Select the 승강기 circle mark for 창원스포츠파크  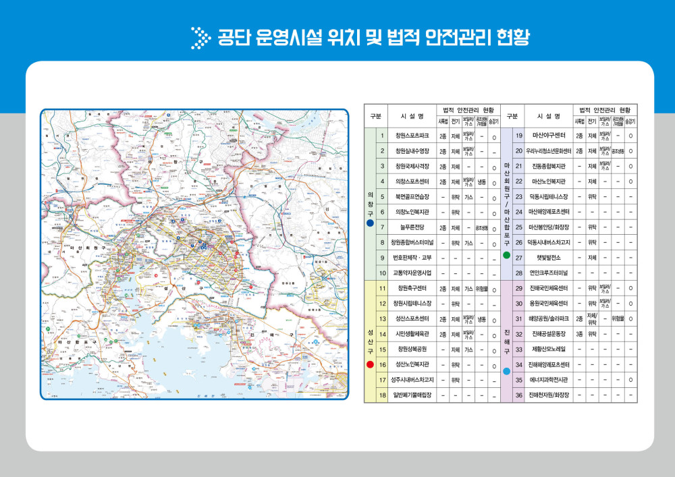494,137
